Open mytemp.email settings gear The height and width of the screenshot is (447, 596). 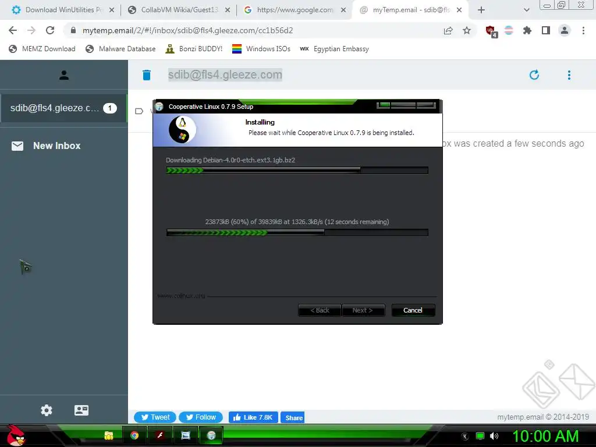pos(47,410)
